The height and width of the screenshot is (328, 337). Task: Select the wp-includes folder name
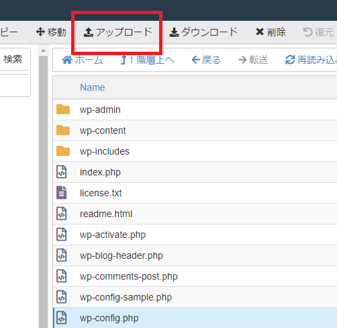click(105, 151)
